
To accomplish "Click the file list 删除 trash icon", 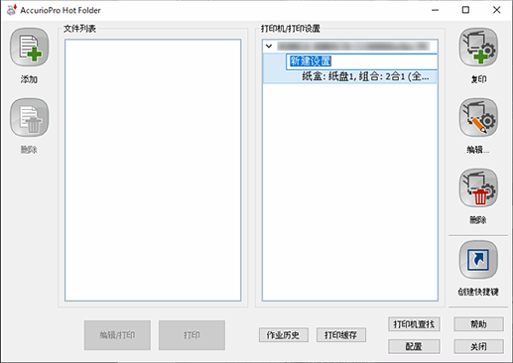I will [x=29, y=118].
